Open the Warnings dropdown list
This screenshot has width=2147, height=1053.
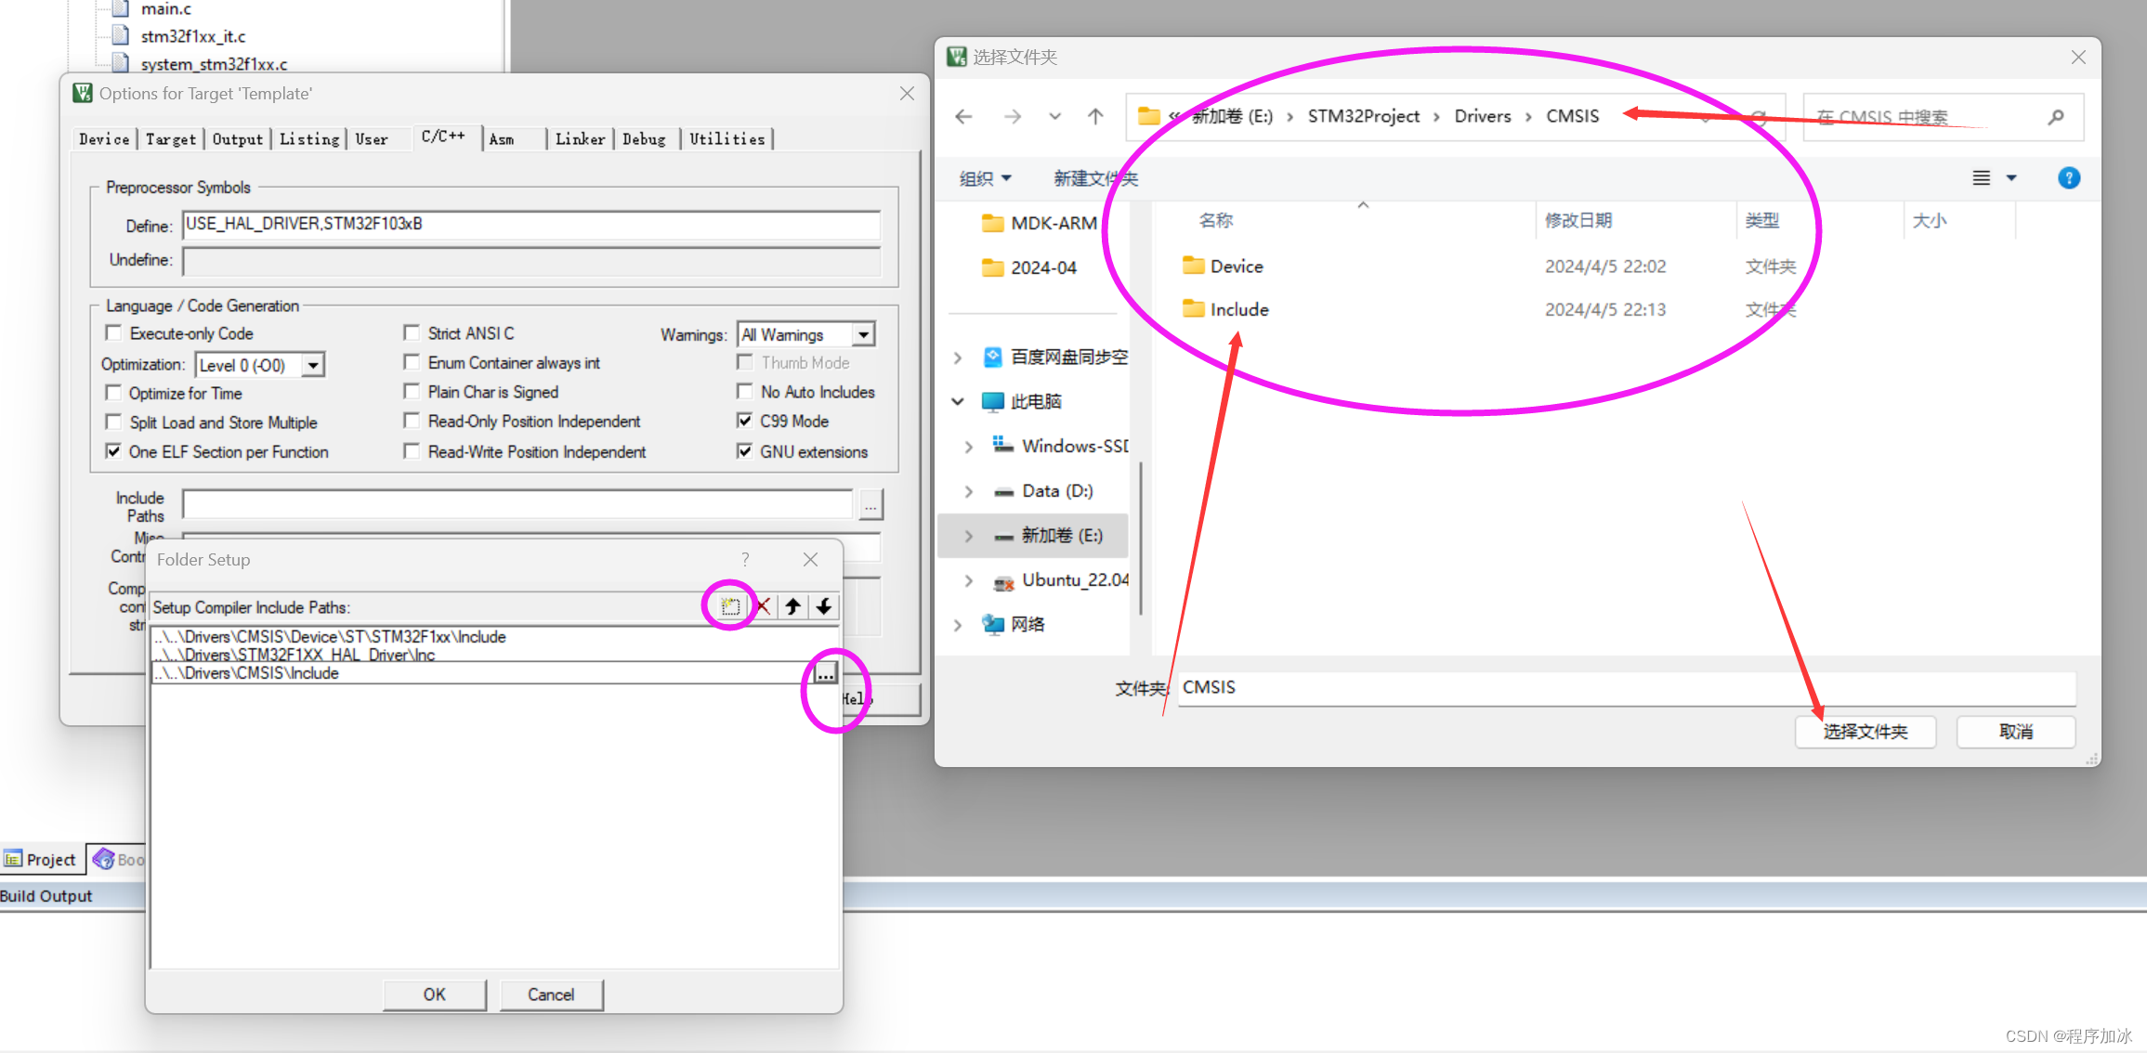[x=863, y=334]
